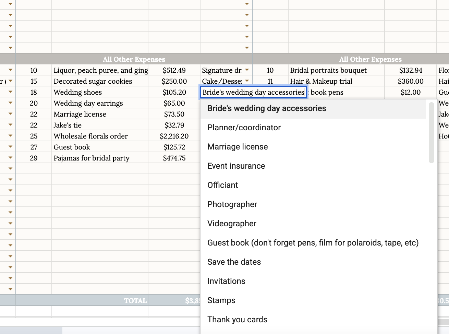449x334 pixels.
Task: Select the "Guest book" description cell
Action: [100, 147]
